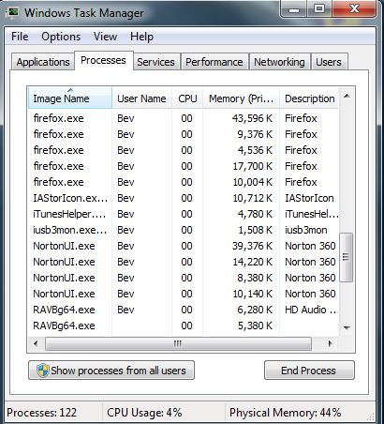Image resolution: width=384 pixels, height=424 pixels.
Task: Select the NortonUI.exe row using 39,376 K
Action: [184, 246]
